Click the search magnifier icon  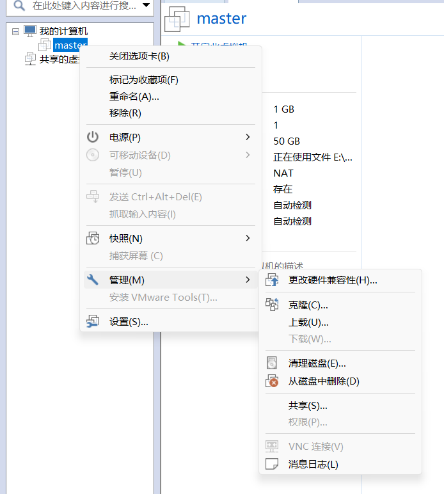pos(19,5)
